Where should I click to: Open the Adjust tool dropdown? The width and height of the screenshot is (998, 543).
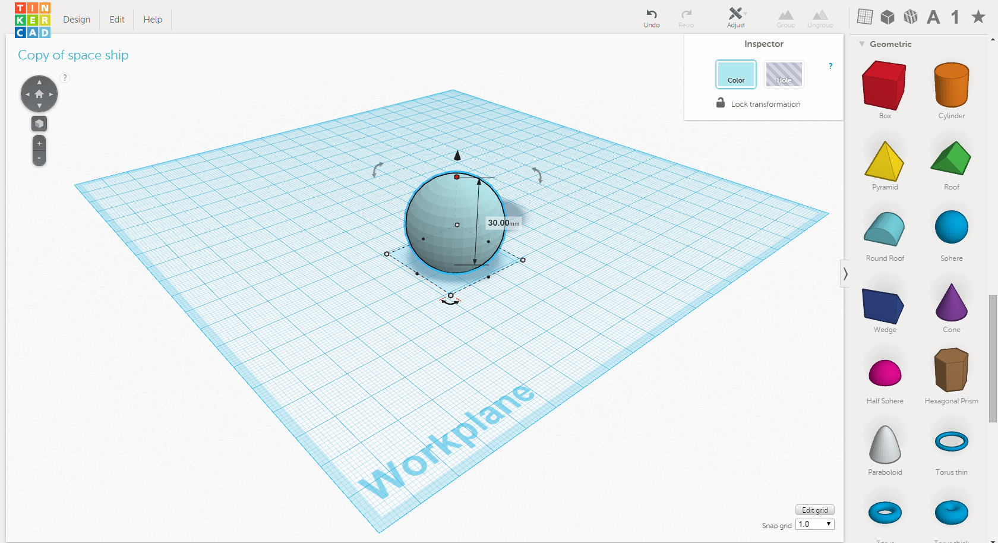737,18
